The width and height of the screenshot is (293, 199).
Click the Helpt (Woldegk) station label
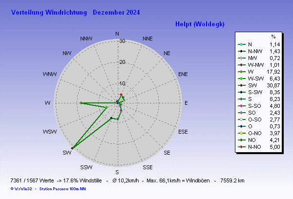click(199, 24)
